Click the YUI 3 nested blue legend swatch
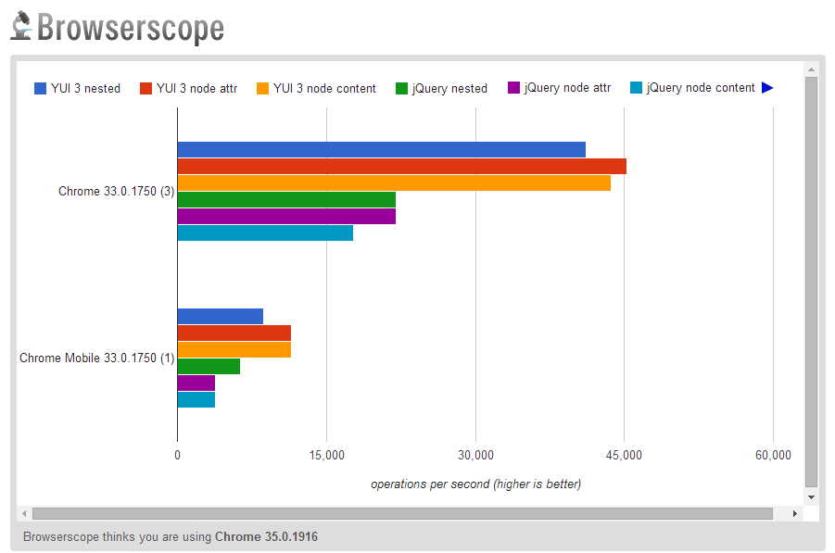 [41, 88]
